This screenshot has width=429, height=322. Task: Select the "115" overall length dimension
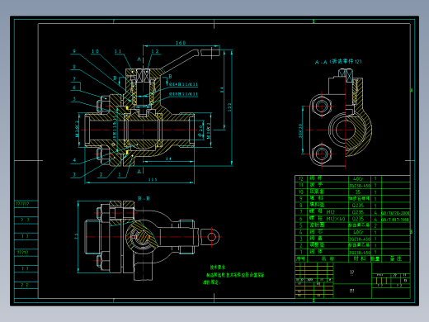[153, 179]
